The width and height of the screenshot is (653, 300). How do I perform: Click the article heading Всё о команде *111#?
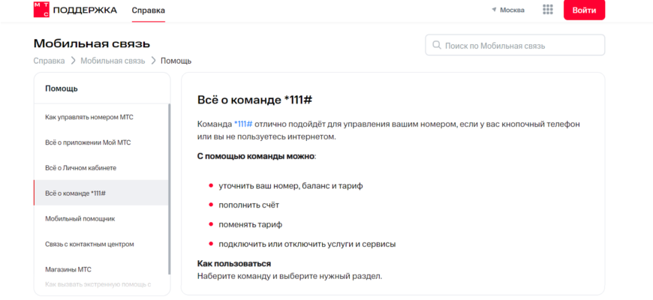(x=255, y=100)
